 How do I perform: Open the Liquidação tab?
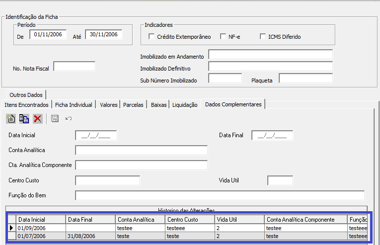coord(185,105)
